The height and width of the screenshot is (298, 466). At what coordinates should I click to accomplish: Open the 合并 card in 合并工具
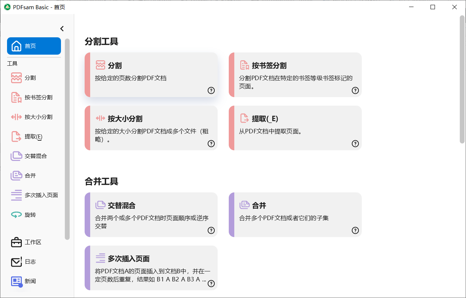point(296,215)
